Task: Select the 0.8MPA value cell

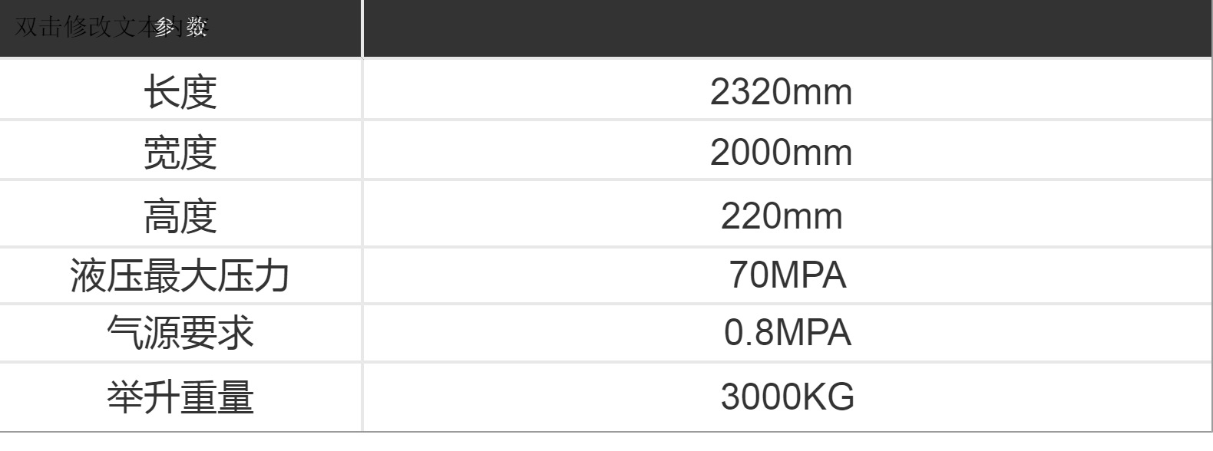Action: [x=787, y=333]
